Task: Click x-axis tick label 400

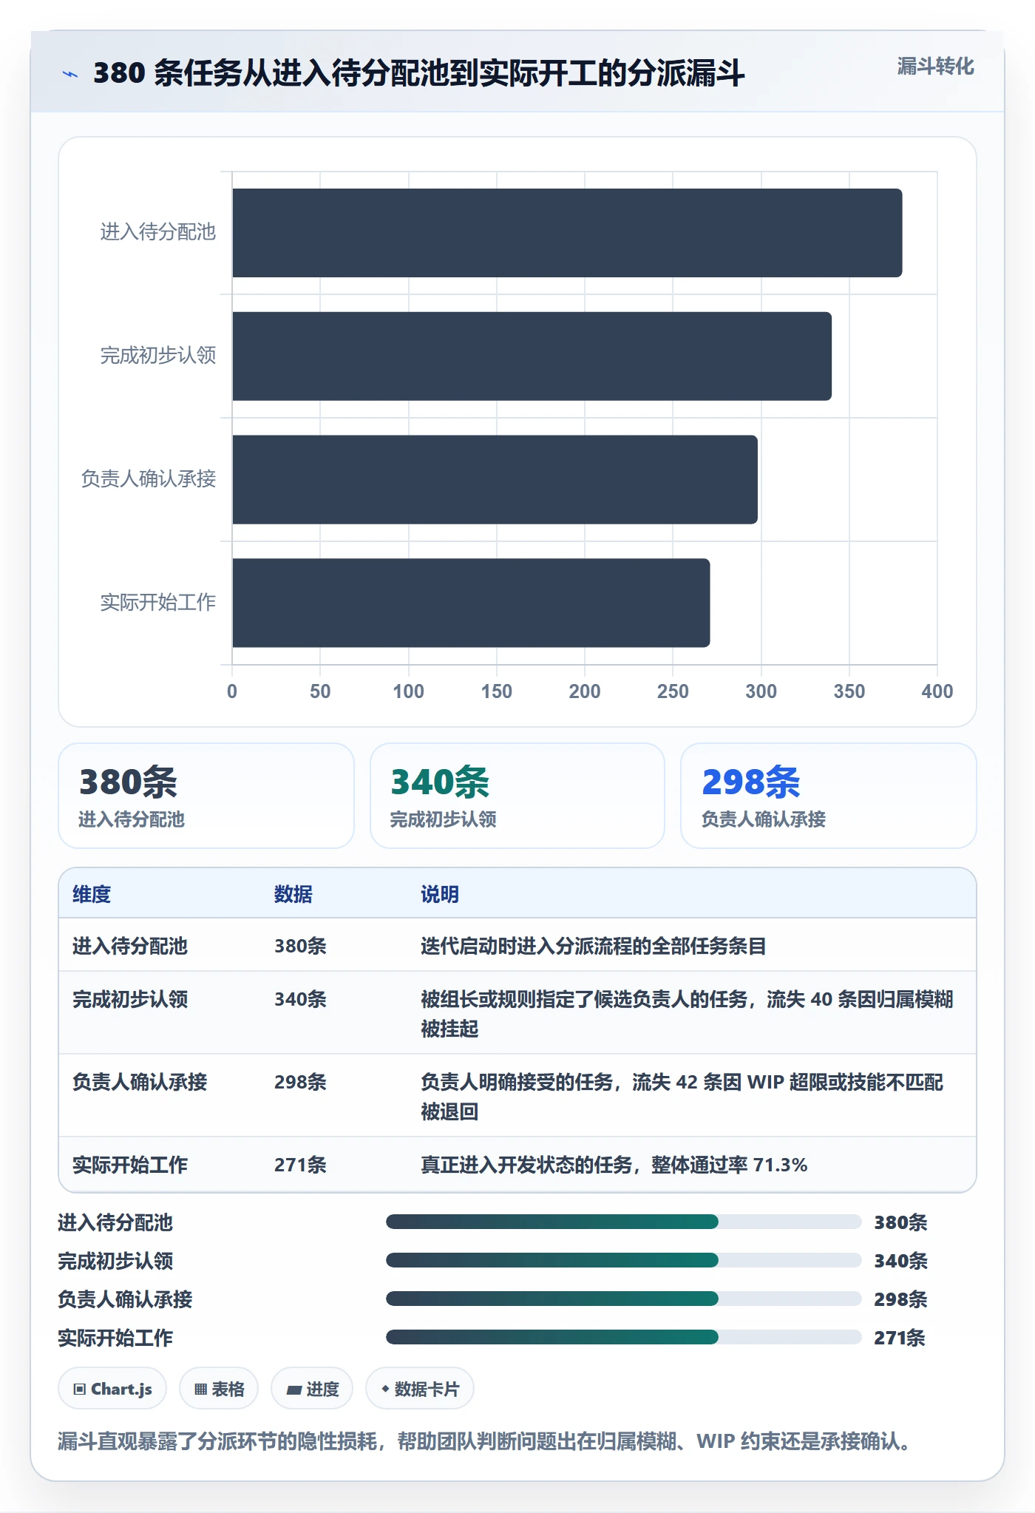Action: point(937,691)
